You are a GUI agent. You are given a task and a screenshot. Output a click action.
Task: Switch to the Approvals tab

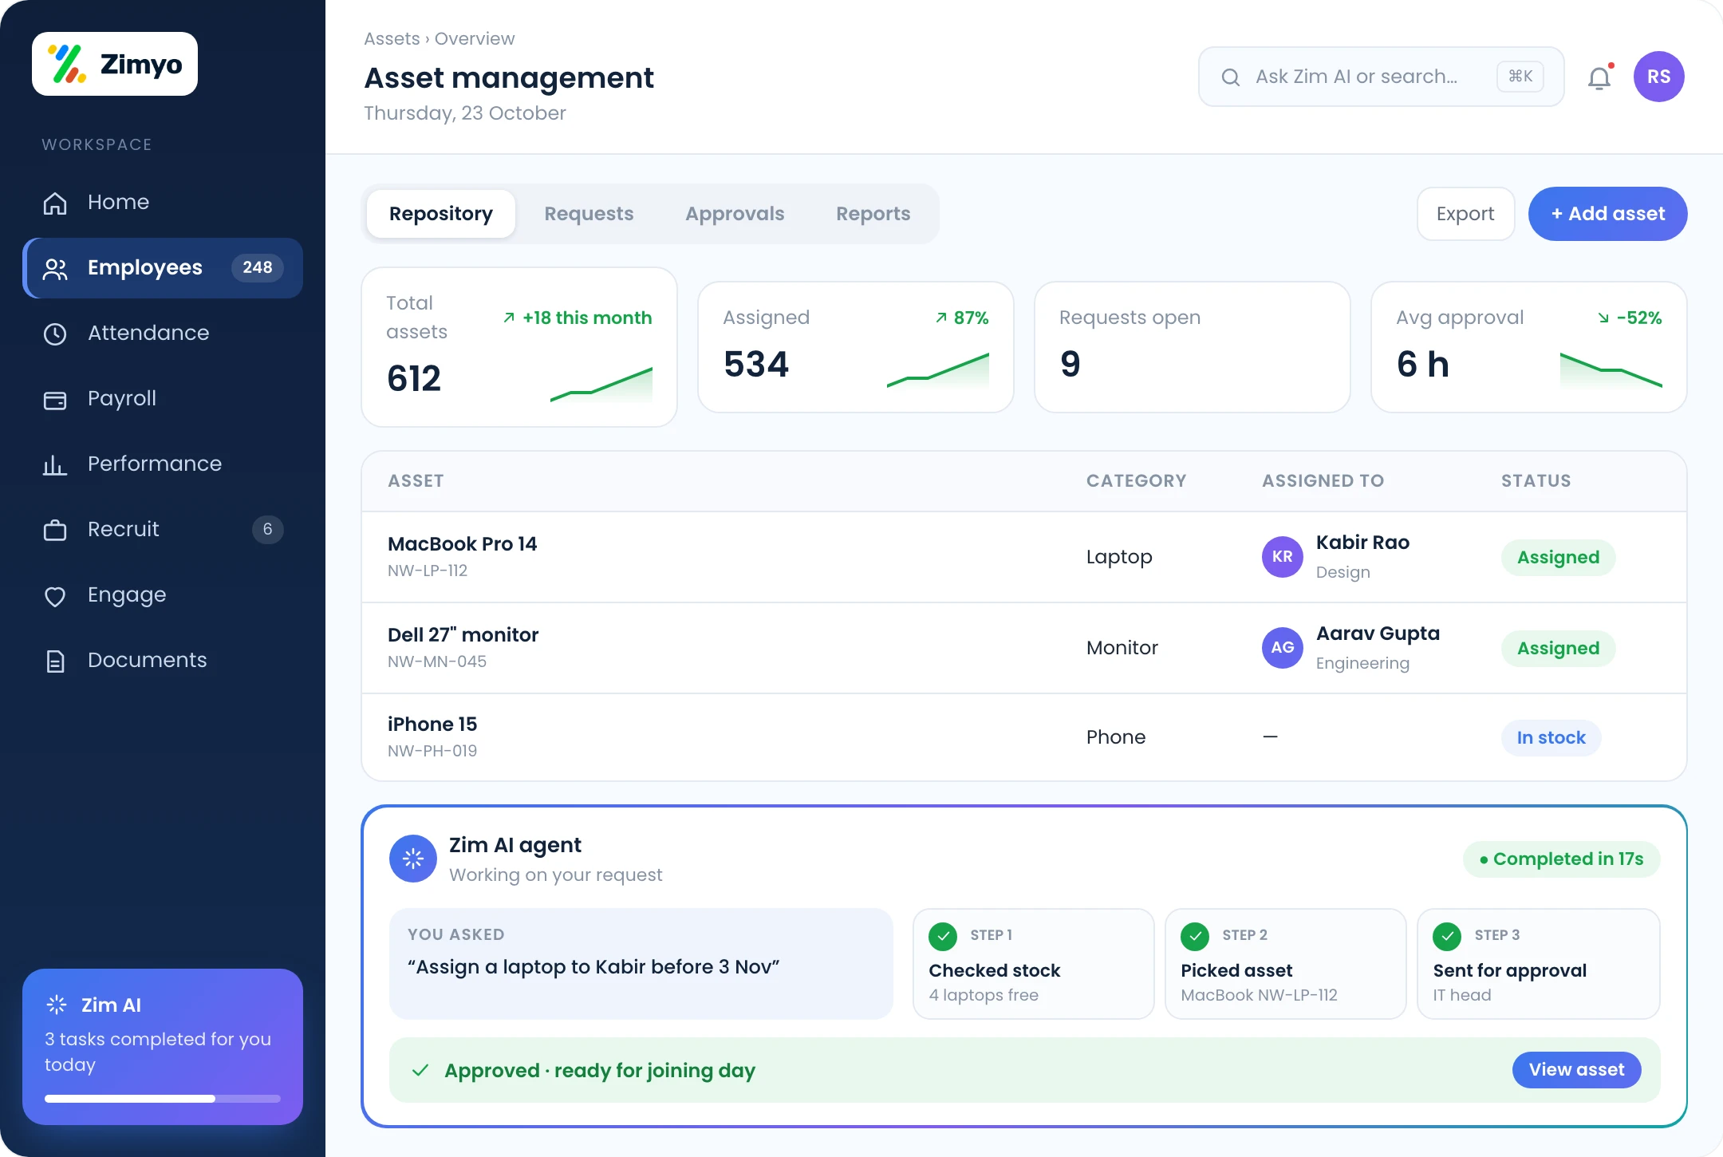(x=735, y=214)
